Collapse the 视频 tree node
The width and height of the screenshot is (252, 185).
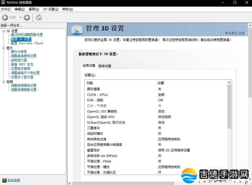[x=3, y=82]
